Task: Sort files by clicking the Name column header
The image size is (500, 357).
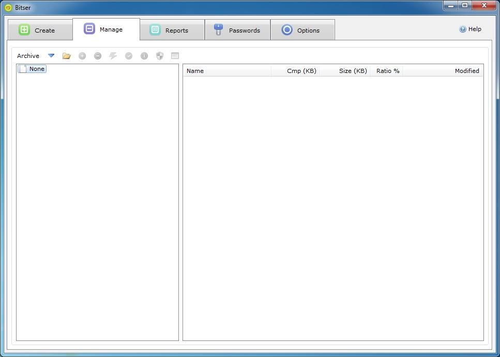Action: 195,70
